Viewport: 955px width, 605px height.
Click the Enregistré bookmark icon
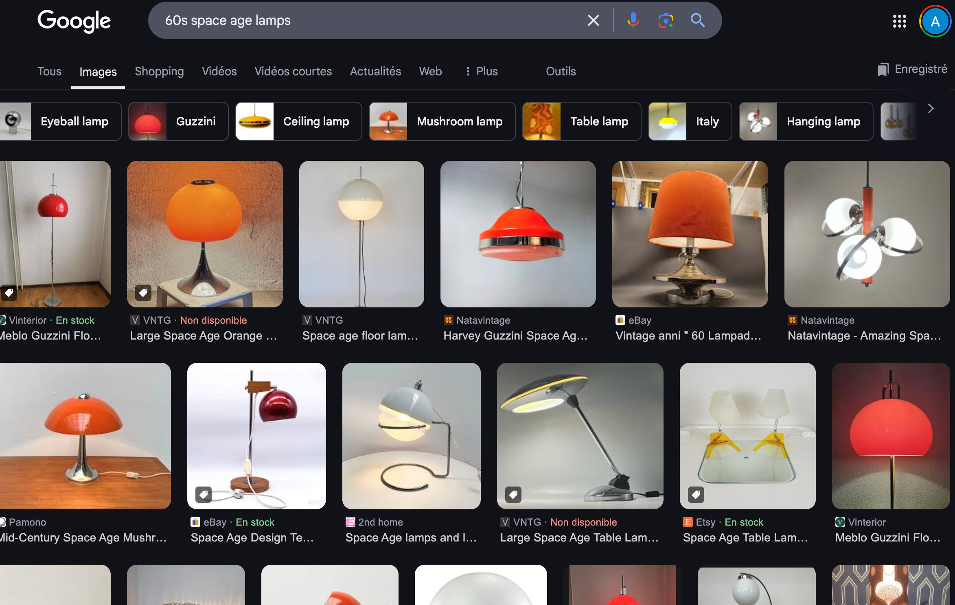(x=883, y=70)
